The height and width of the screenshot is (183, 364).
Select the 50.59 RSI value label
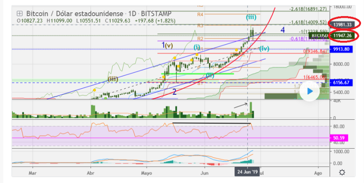coord(339,138)
